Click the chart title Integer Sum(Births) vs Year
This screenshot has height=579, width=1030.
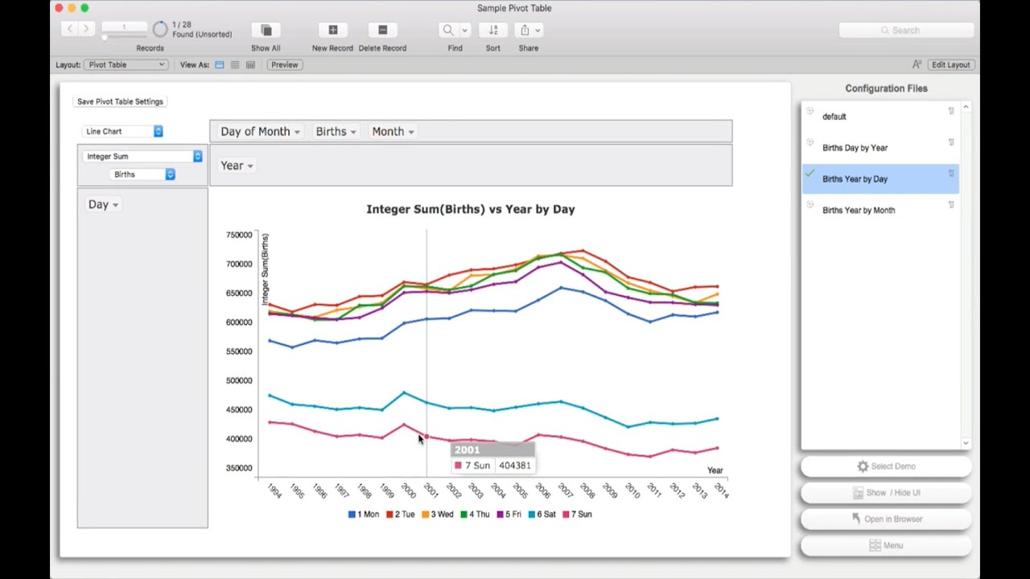471,209
